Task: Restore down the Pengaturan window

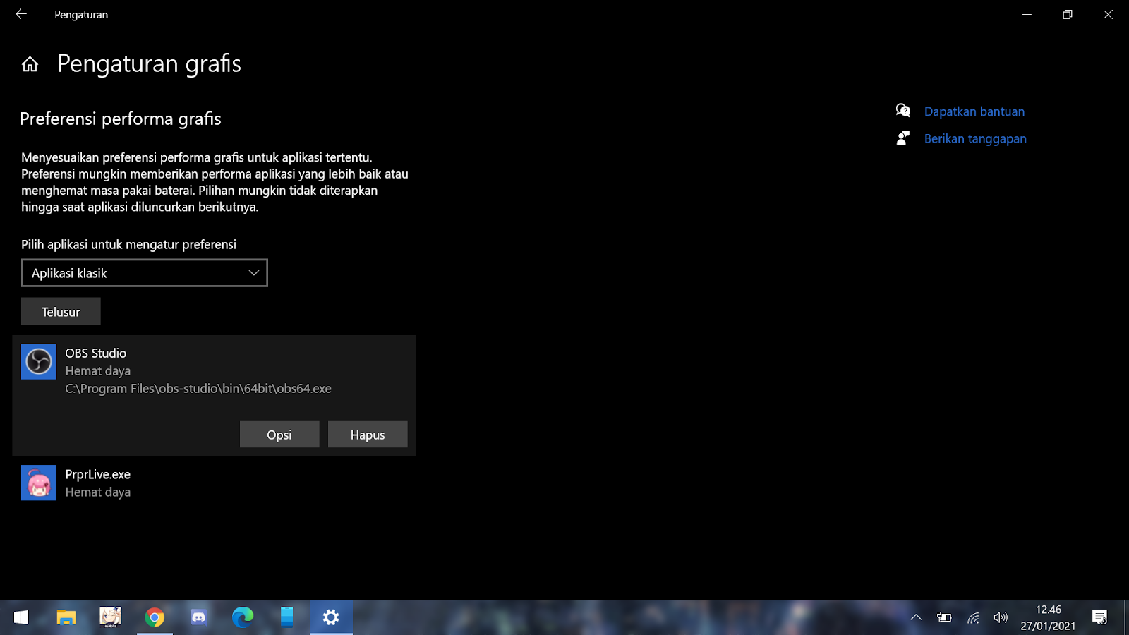Action: click(1068, 14)
